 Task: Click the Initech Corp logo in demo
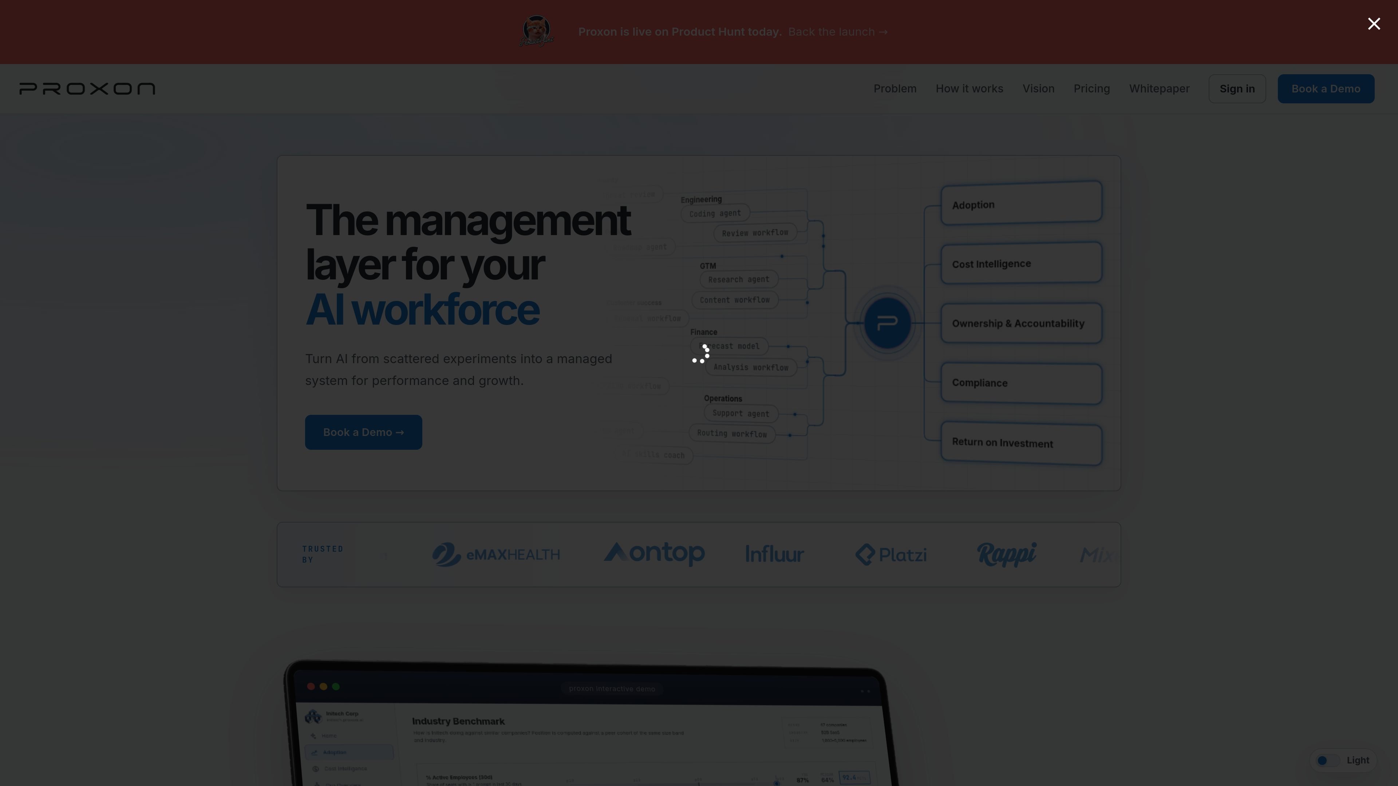313,716
